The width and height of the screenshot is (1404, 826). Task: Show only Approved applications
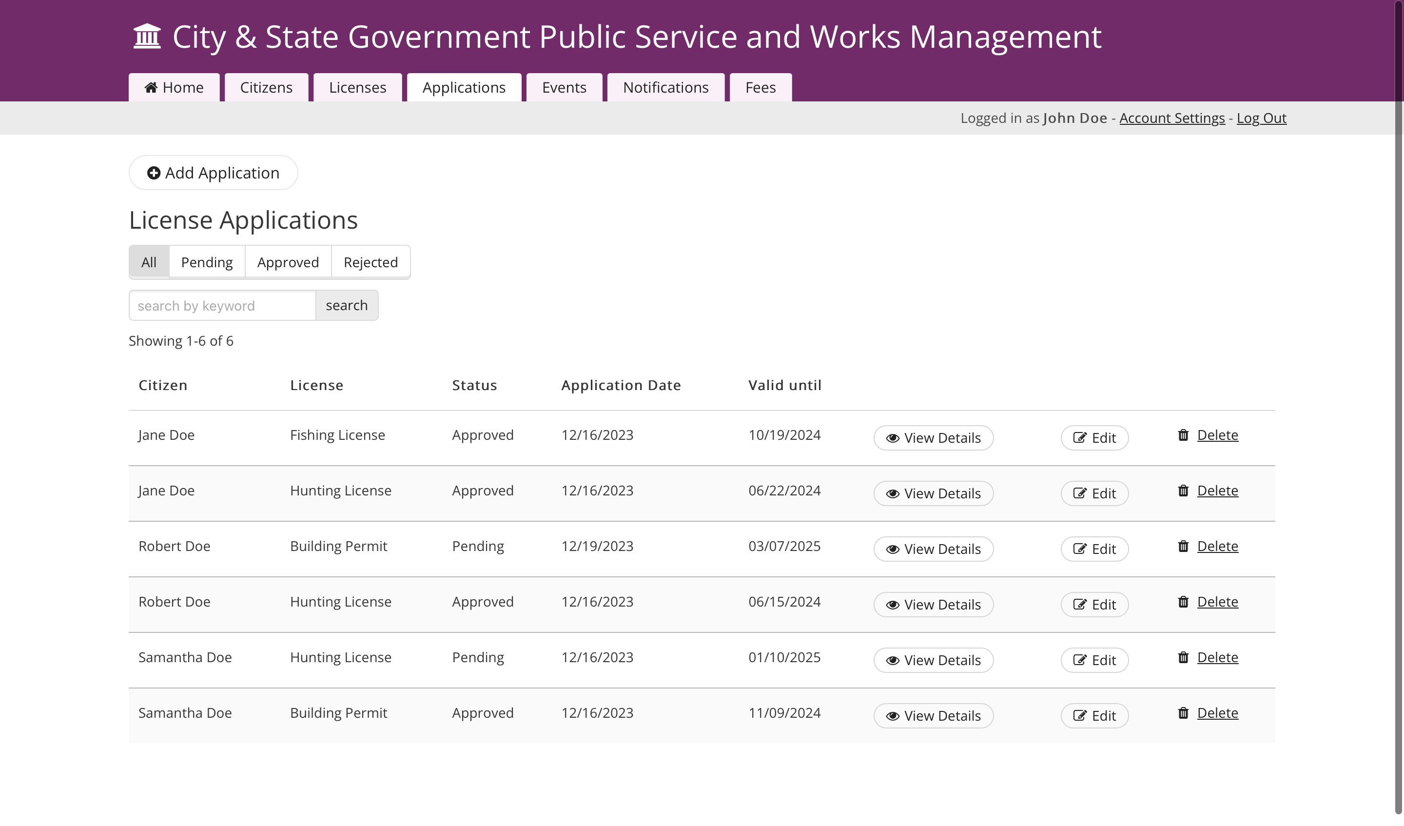pos(288,262)
